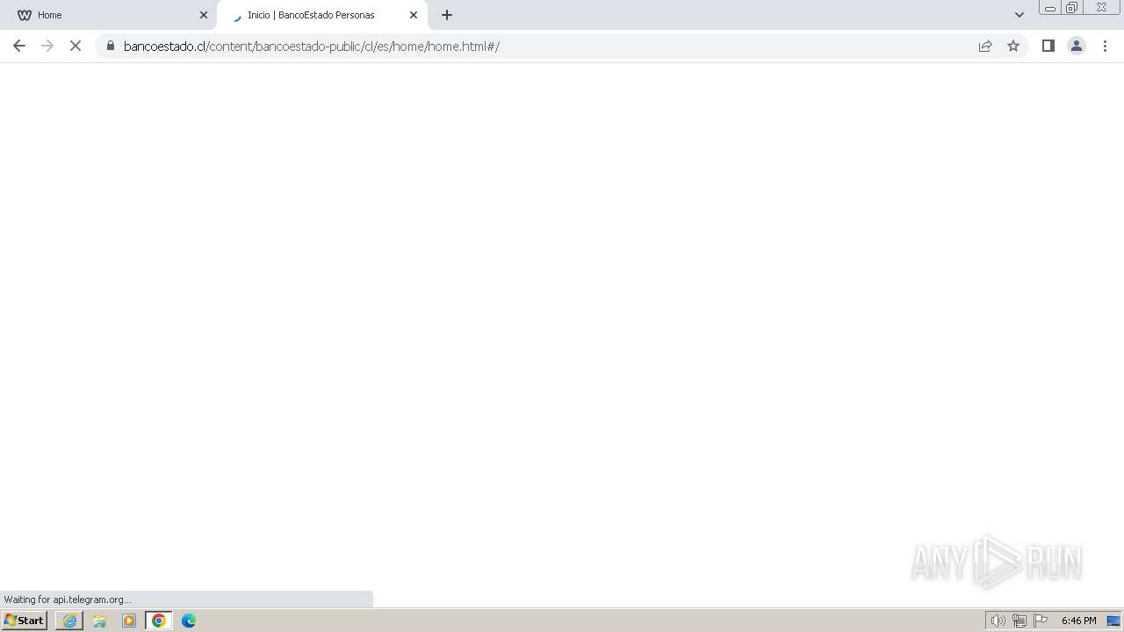This screenshot has width=1124, height=632.
Task: Click the Chrome taskbar icon
Action: pyautogui.click(x=159, y=621)
